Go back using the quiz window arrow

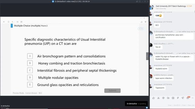(x=4, y=22)
